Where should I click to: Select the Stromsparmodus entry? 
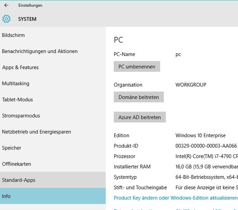pyautogui.click(x=21, y=116)
